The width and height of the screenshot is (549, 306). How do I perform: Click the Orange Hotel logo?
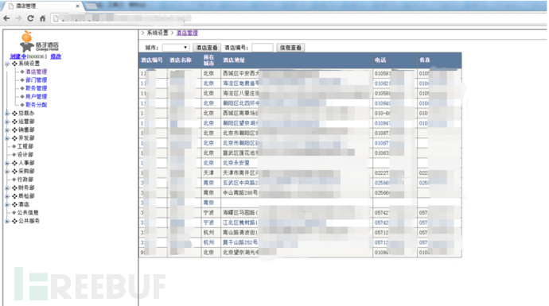tap(38, 41)
